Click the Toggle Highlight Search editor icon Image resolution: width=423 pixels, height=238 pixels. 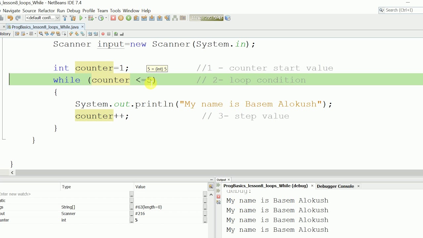pyautogui.click(x=58, y=34)
